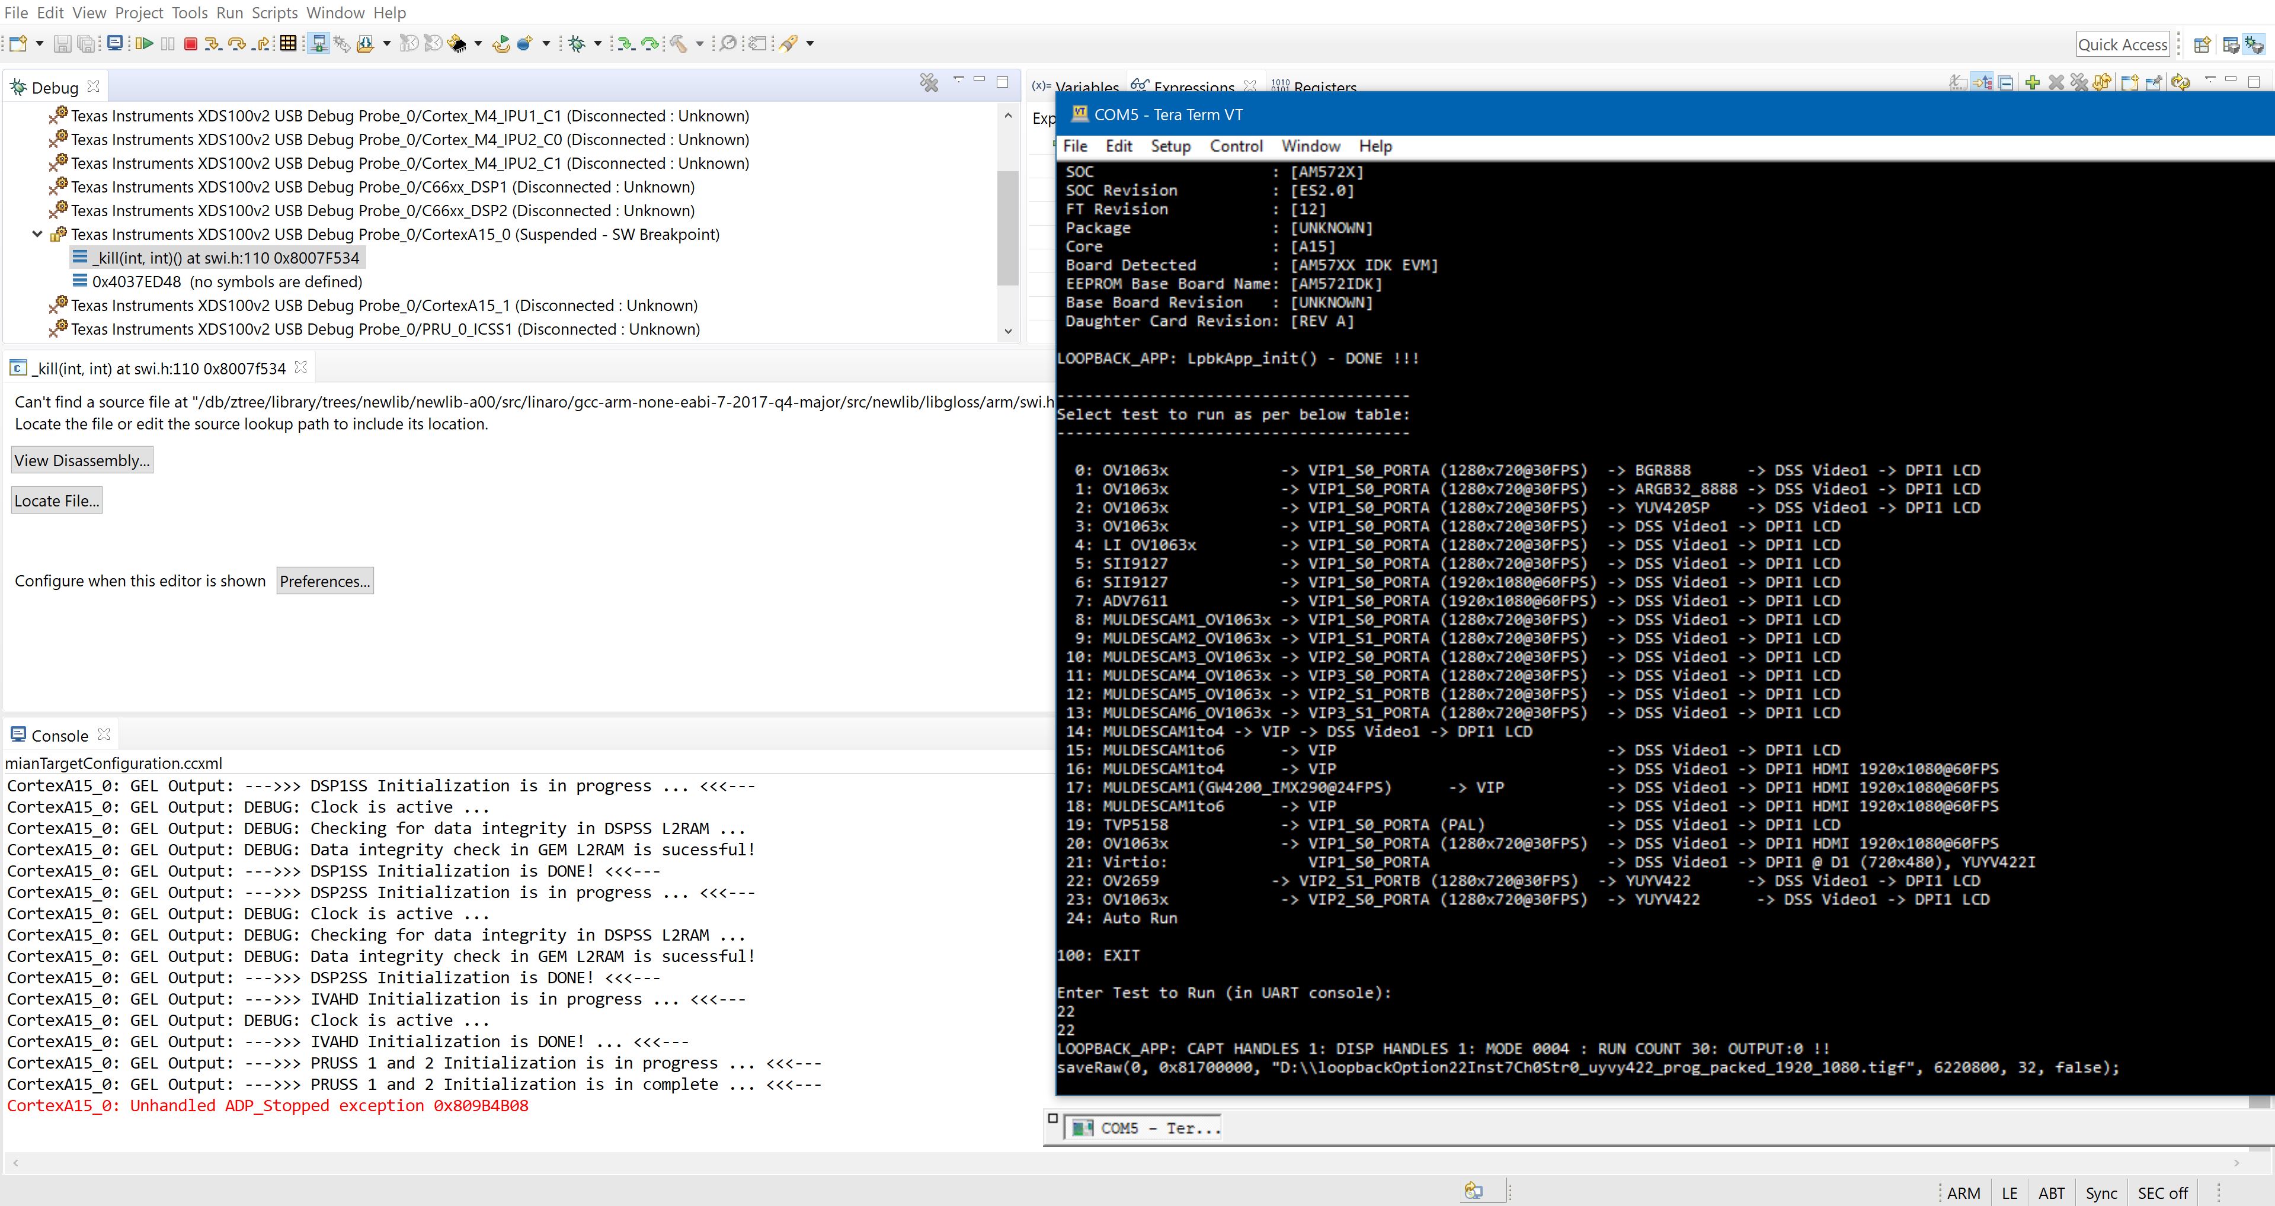Toggle the highlighted arrow-tree button in Expressions view
This screenshot has height=1206, width=2275.
click(x=1983, y=82)
